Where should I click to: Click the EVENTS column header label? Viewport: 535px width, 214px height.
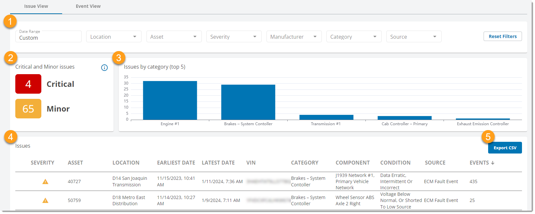pyautogui.click(x=479, y=163)
